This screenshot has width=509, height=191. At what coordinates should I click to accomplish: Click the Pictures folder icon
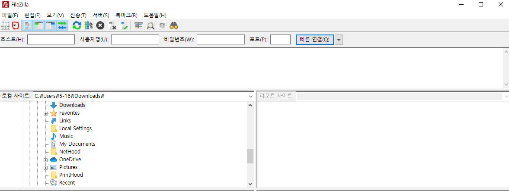point(54,167)
